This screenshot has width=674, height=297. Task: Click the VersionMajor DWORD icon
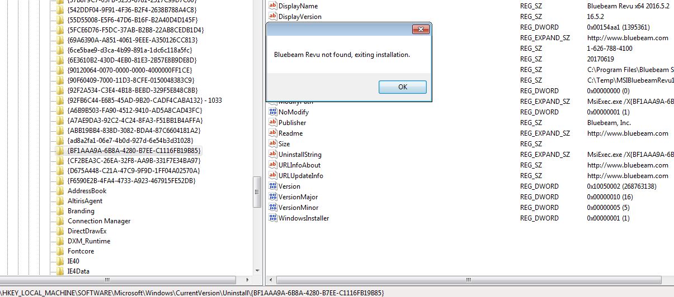tap(273, 197)
